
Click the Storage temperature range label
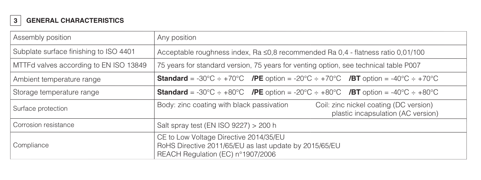pyautogui.click(x=55, y=93)
